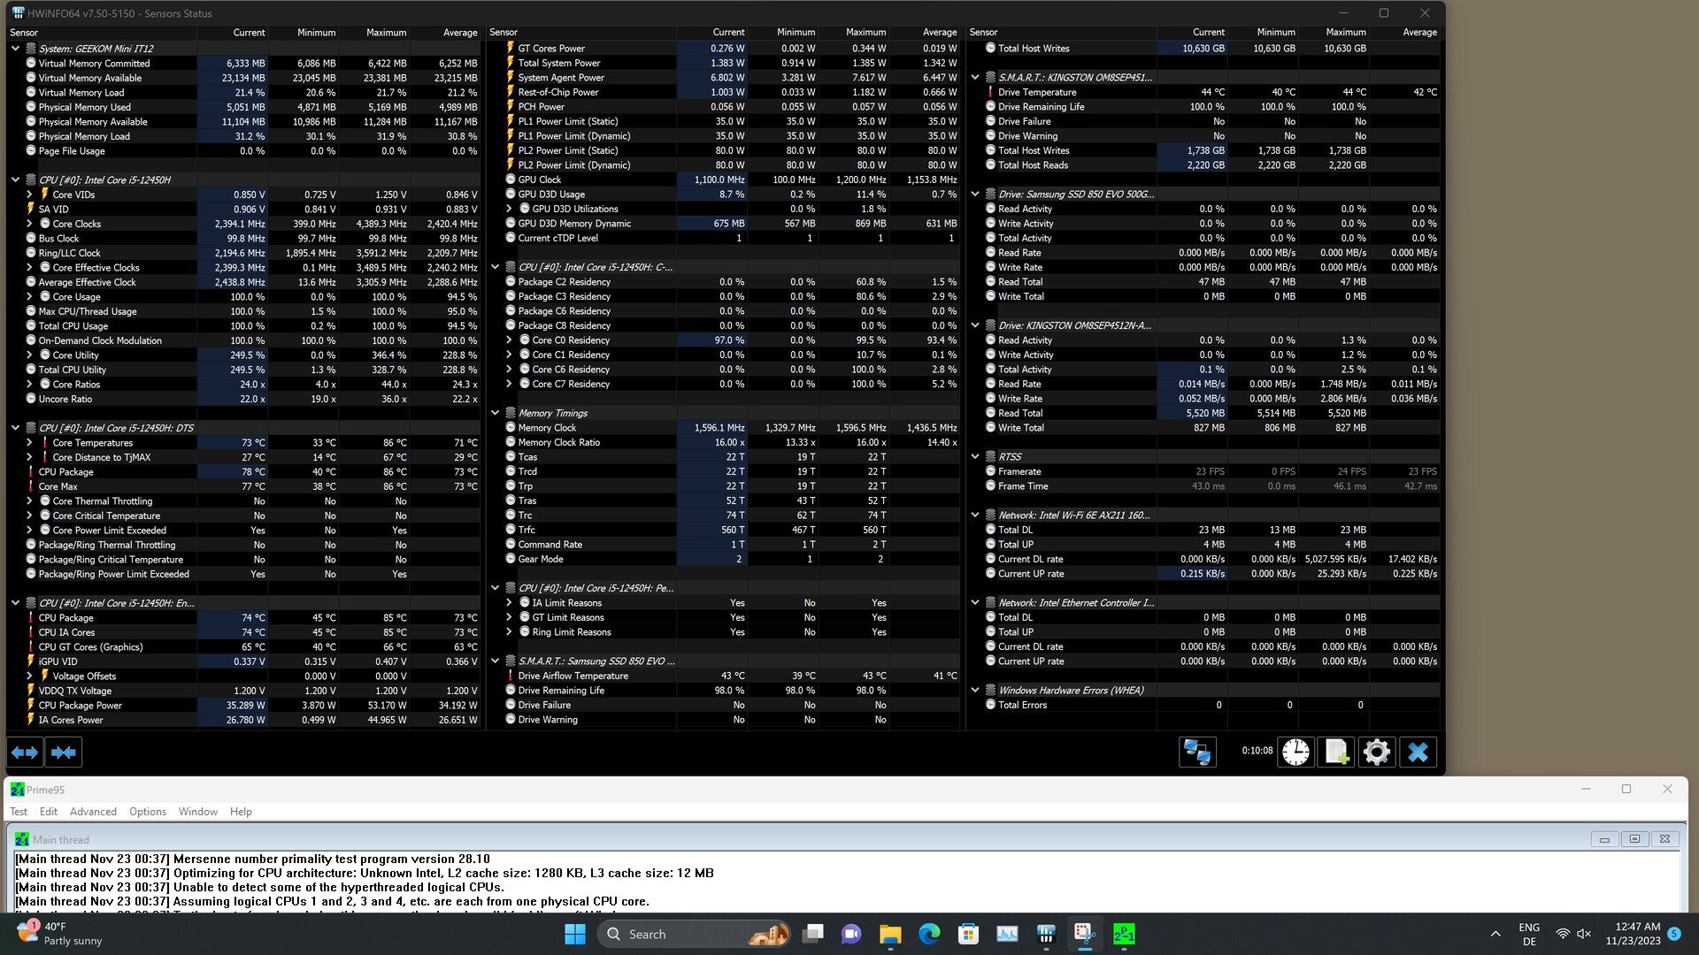Viewport: 1699px width, 955px height.
Task: Open the remote monitoring network icon
Action: [x=1197, y=753]
